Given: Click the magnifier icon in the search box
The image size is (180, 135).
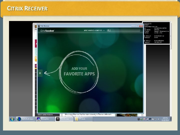Looking at the screenshot, I should [108, 30].
